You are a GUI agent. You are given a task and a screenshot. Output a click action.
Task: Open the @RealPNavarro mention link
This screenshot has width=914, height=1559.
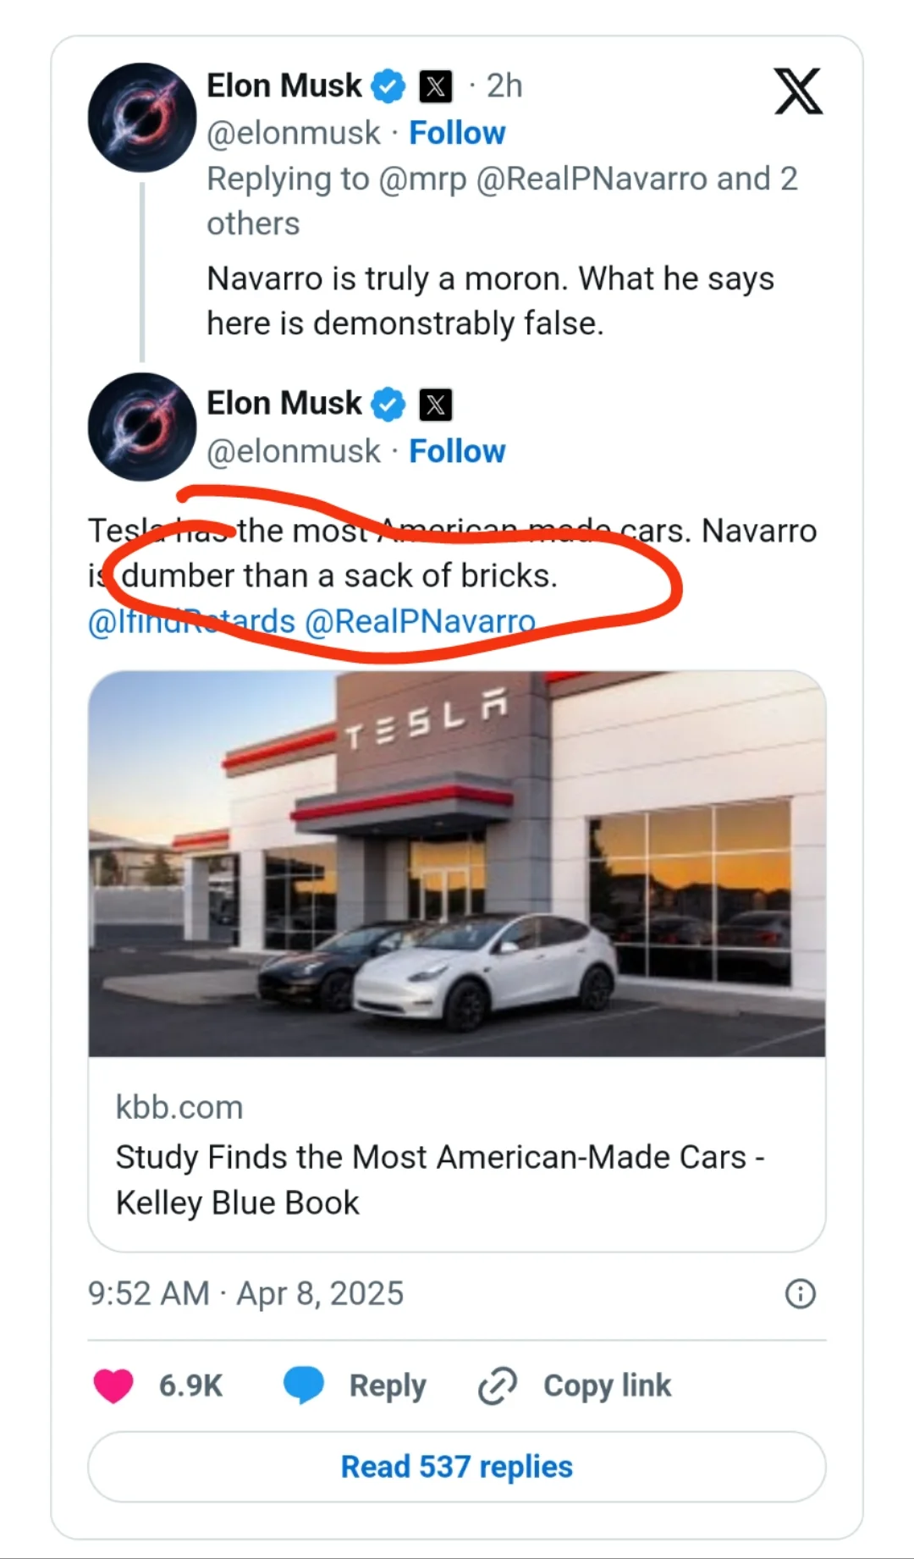[x=420, y=622]
